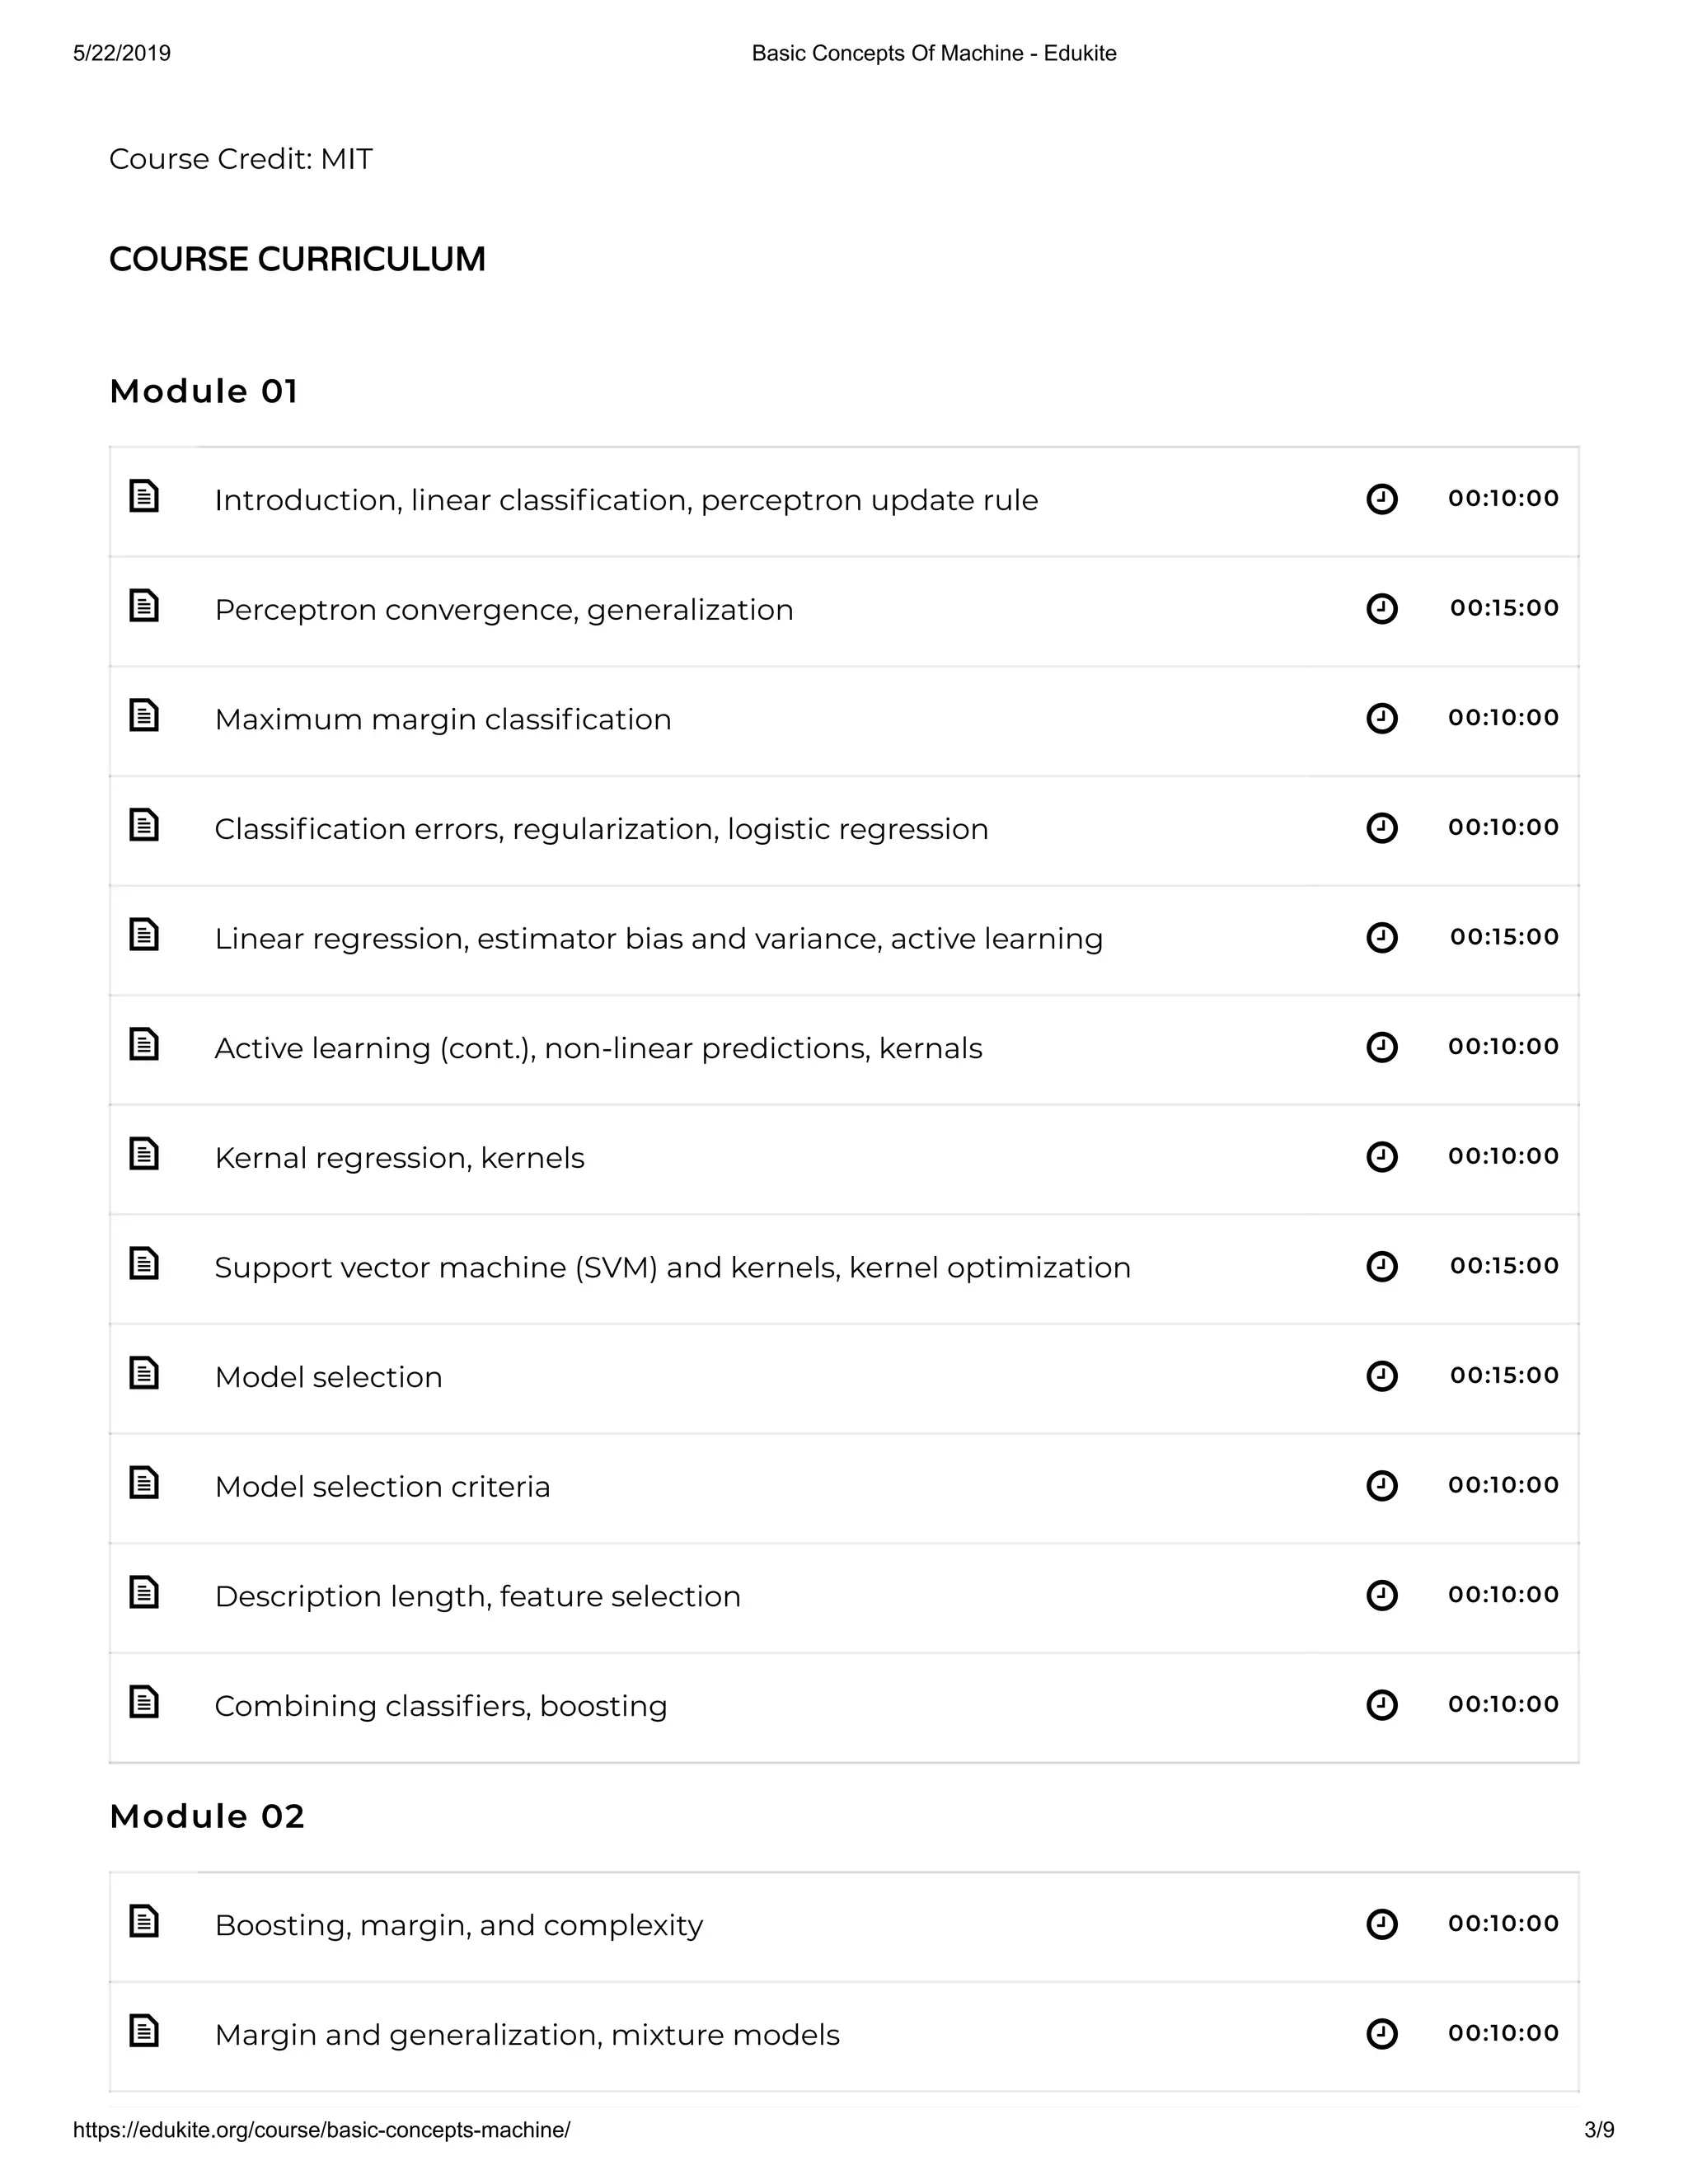This screenshot has height=2184, width=1688.
Task: Click clock icon on Linear regression row
Action: pyautogui.click(x=1382, y=937)
